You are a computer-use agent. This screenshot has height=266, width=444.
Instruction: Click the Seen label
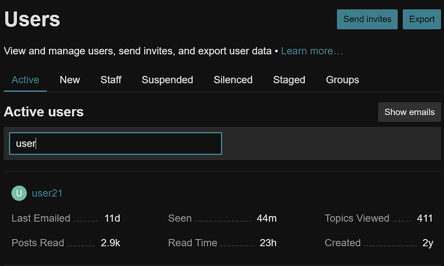pyautogui.click(x=180, y=218)
